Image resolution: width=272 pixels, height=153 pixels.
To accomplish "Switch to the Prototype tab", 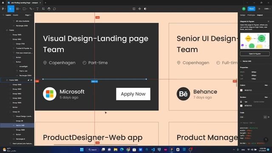I will [251, 15].
